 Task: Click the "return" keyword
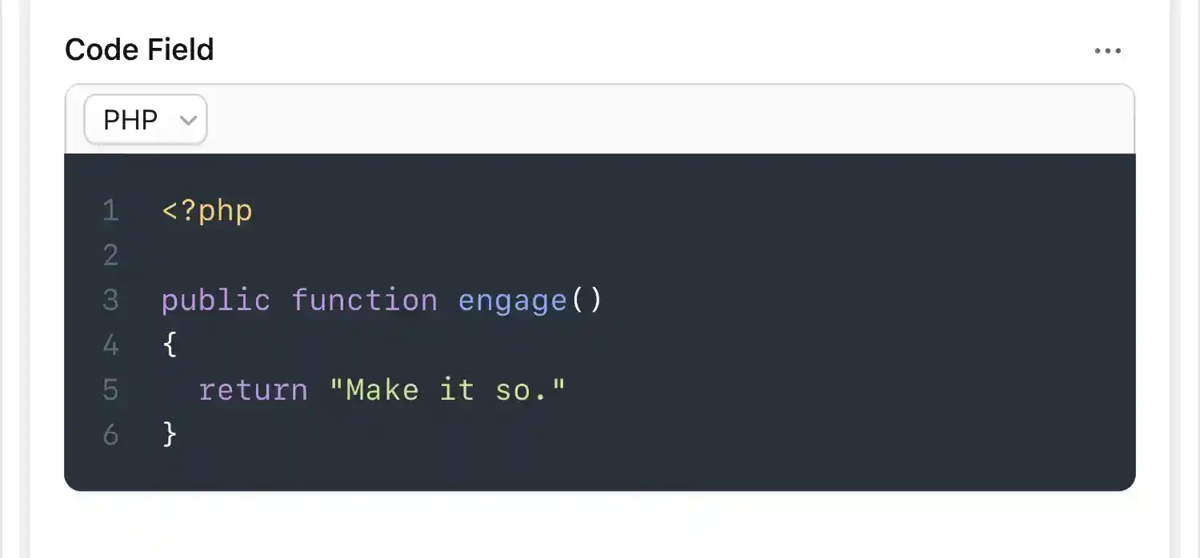coord(253,390)
